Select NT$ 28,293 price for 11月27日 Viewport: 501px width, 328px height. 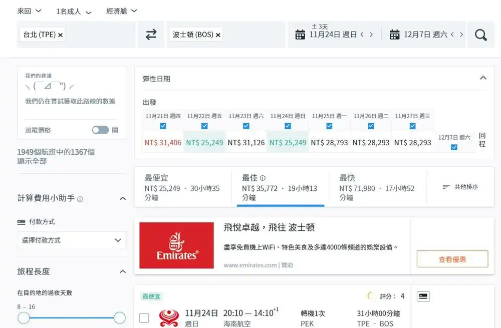(412, 142)
